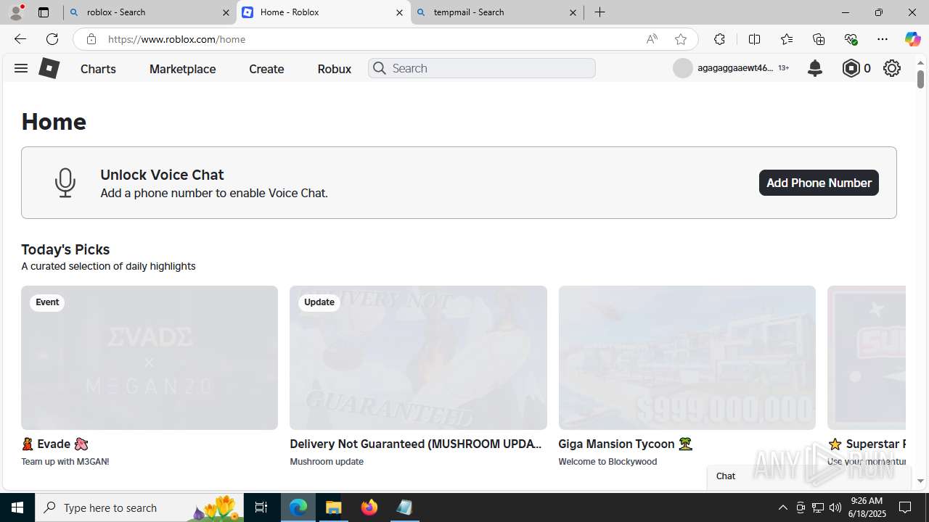Viewport: 929px width, 522px height.
Task: Open Evade game title link
Action: coord(54,444)
